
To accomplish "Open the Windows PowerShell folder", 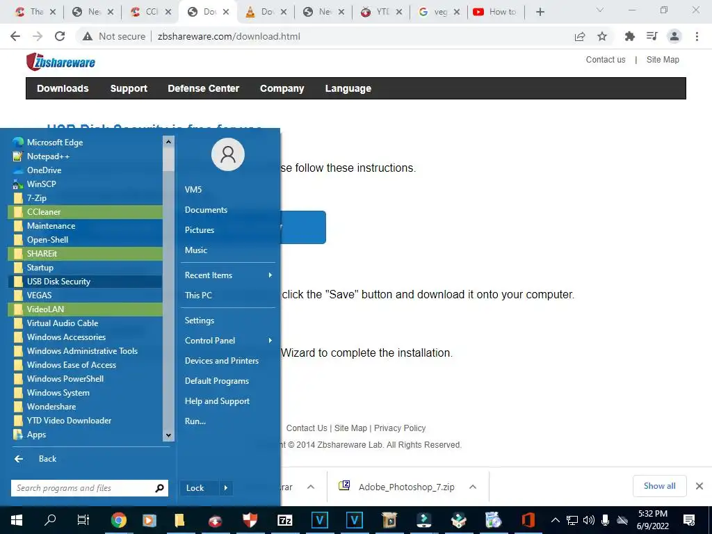I will point(85,379).
